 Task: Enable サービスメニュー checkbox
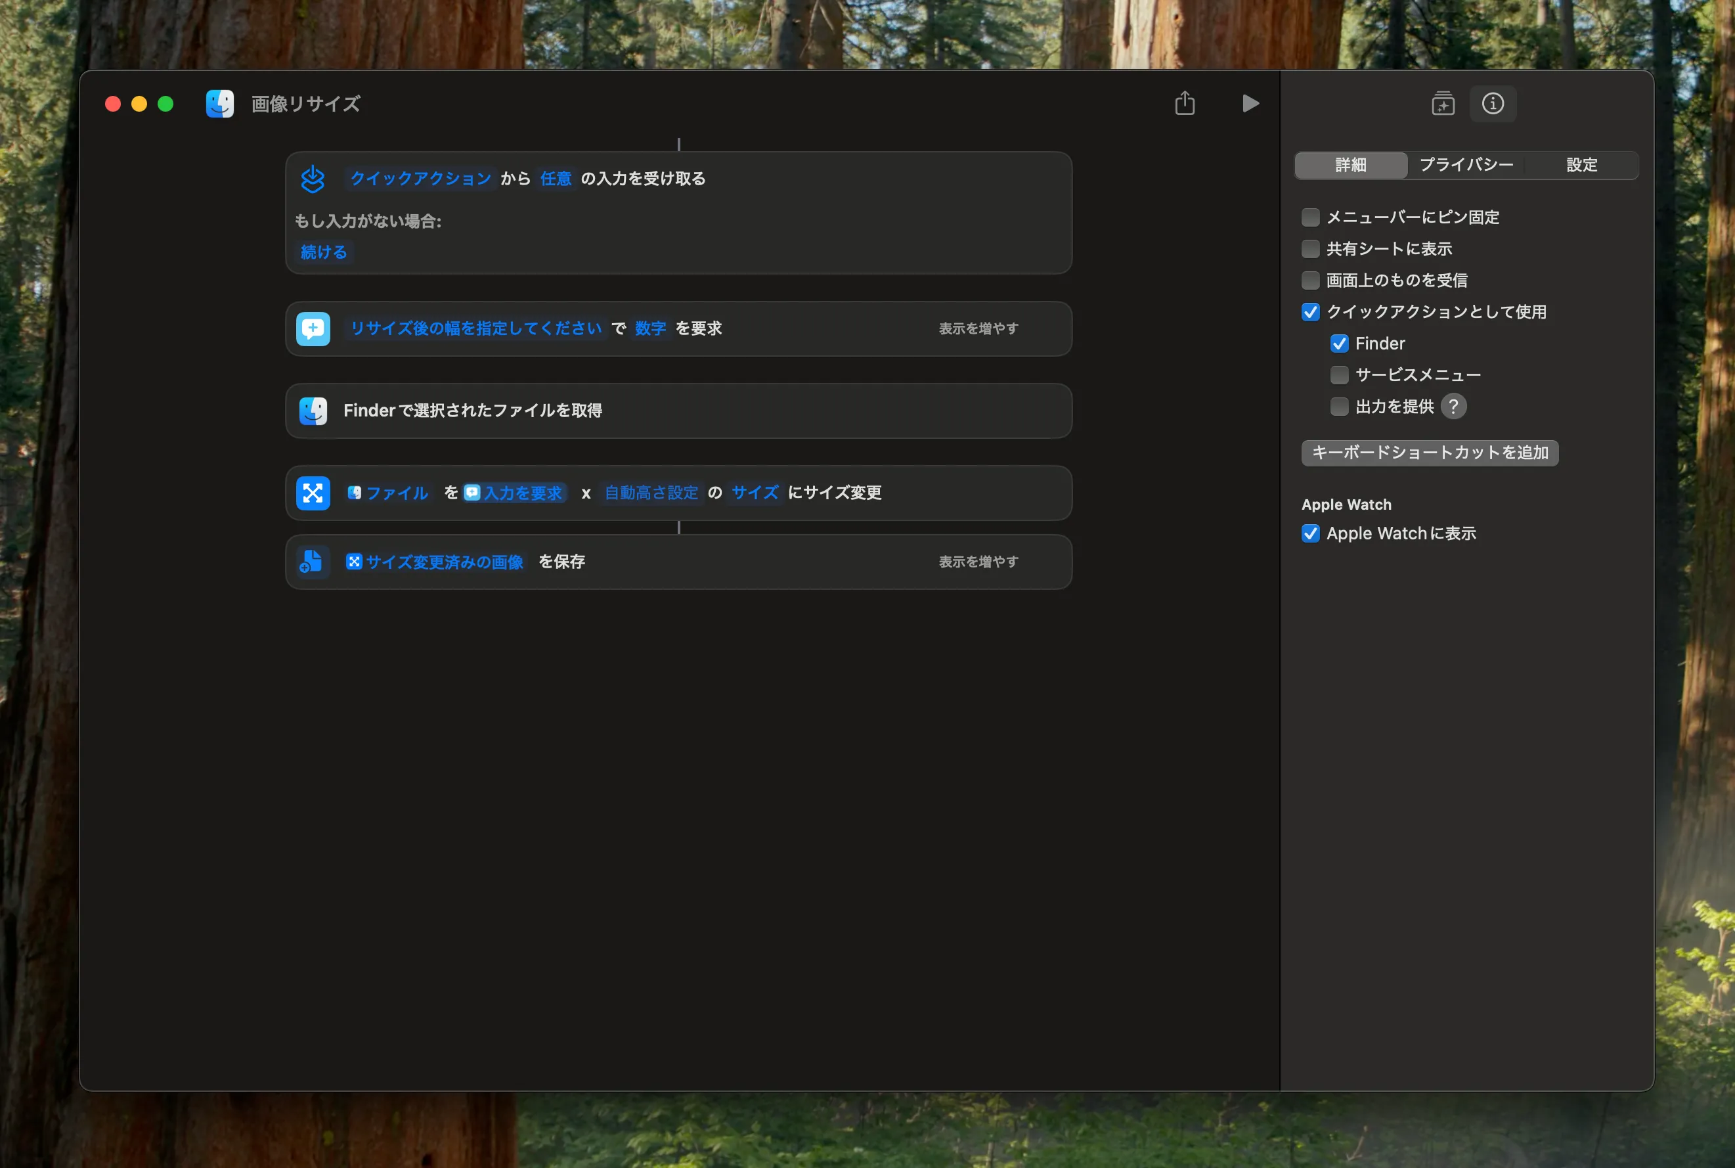pos(1340,374)
